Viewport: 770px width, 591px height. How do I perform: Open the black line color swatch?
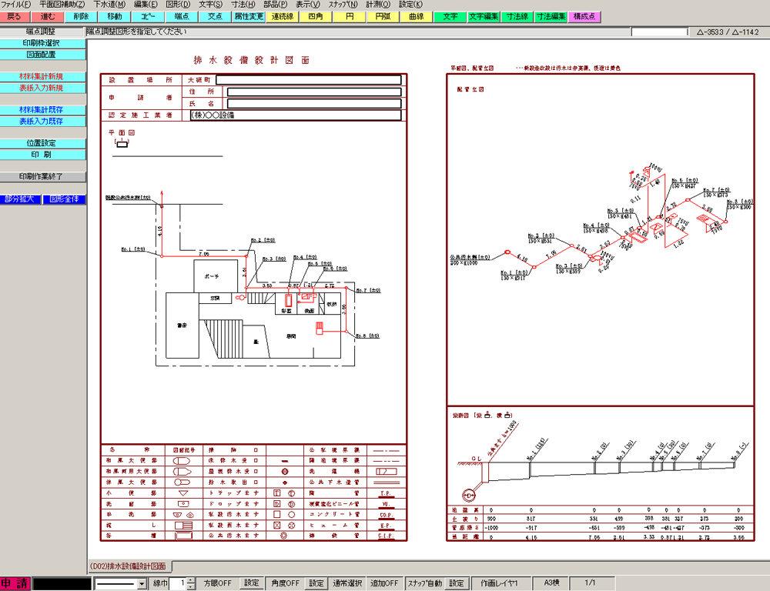coord(62,583)
